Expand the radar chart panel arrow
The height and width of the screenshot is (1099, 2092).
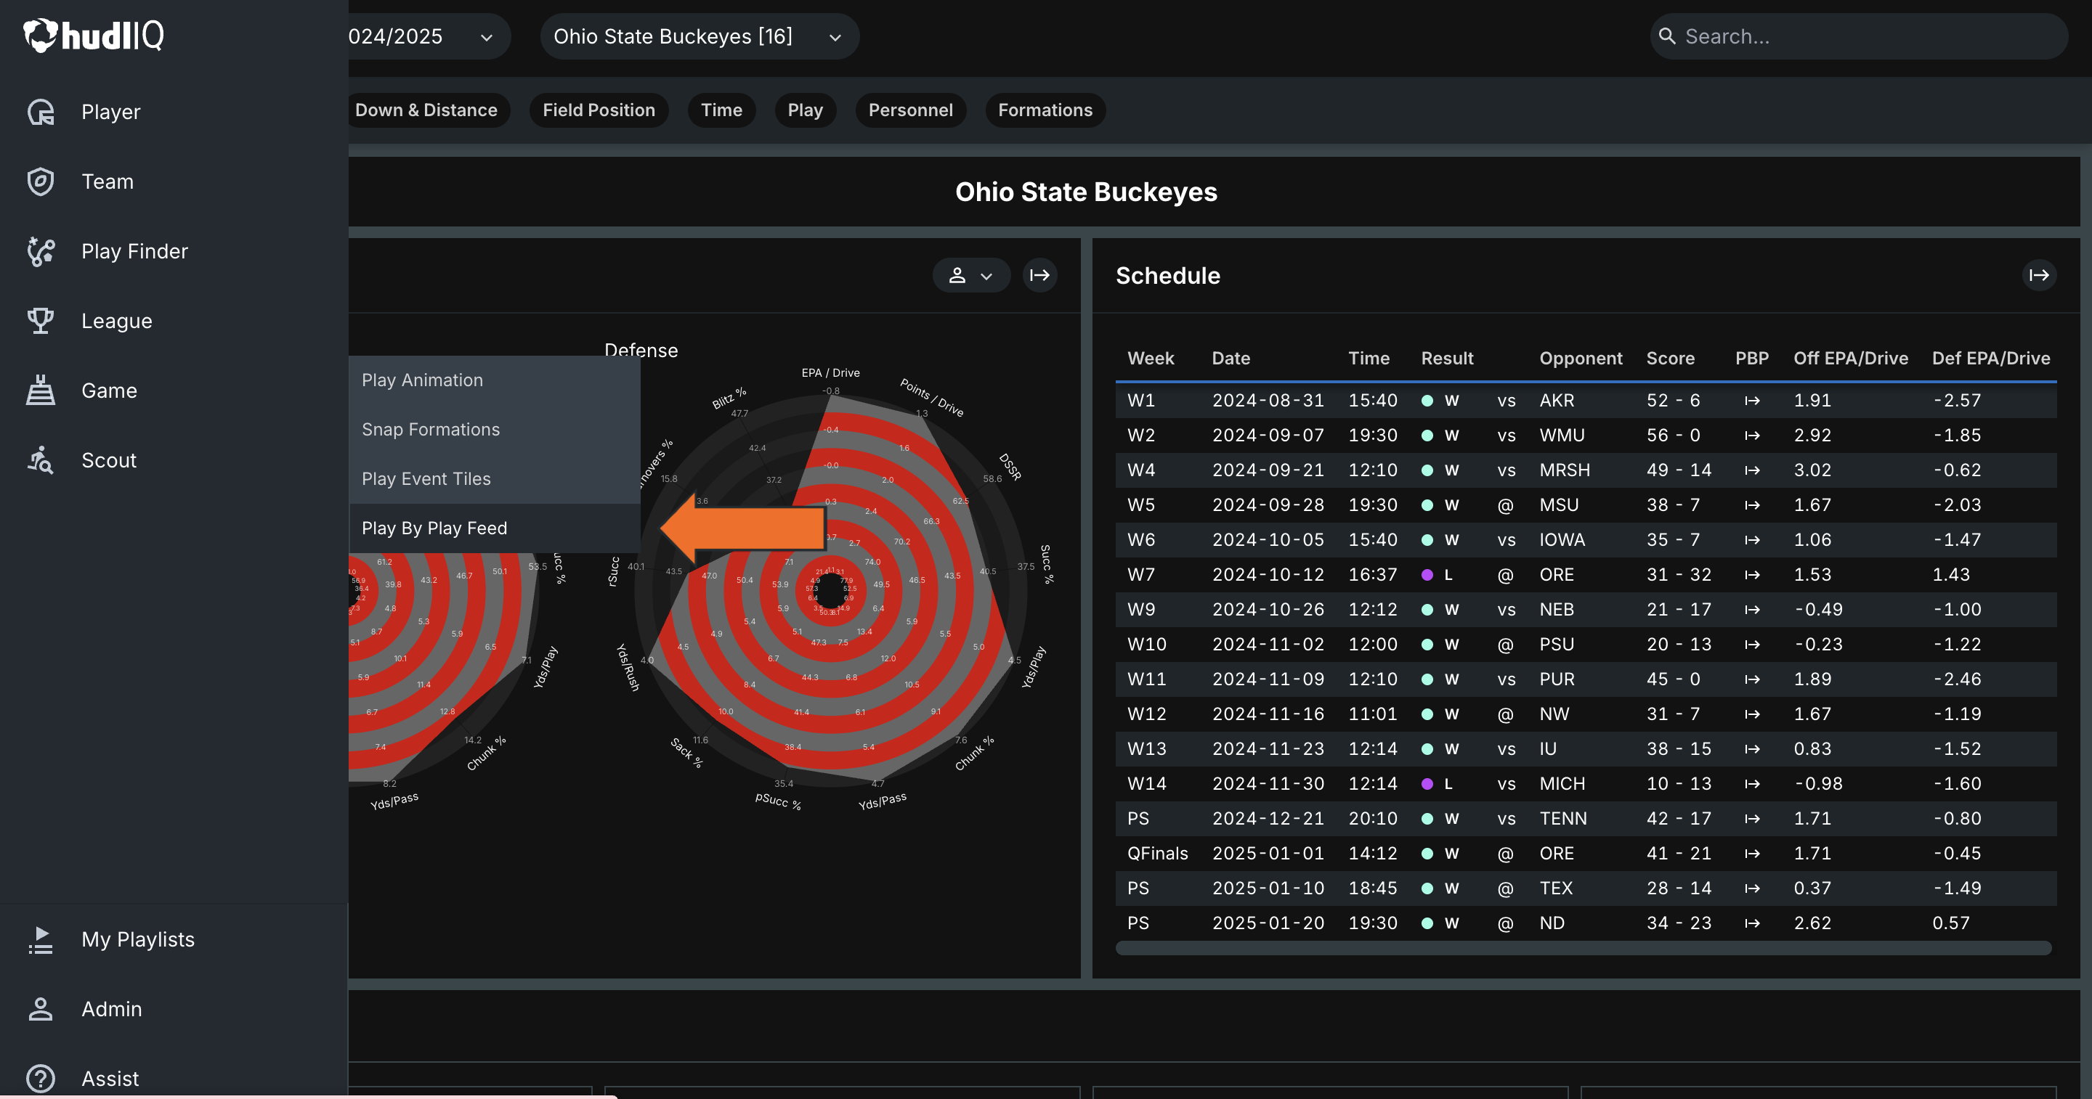click(x=1039, y=276)
